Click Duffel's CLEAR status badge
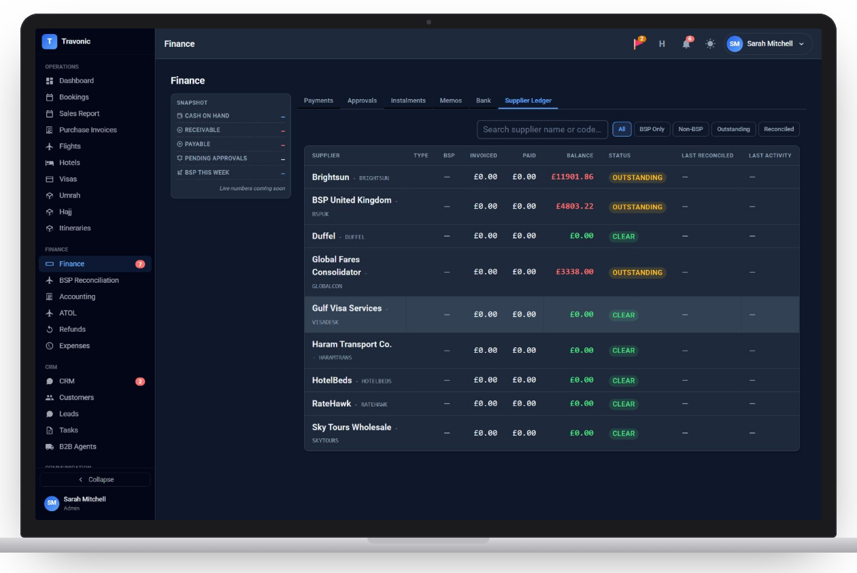The image size is (857, 573). pos(624,237)
